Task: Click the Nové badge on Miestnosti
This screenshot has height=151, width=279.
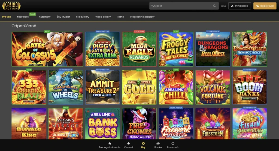Action: [32, 14]
